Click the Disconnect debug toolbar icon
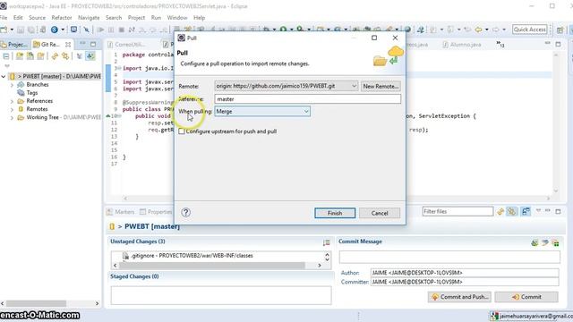Image resolution: width=573 pixels, height=322 pixels. pos(132,30)
